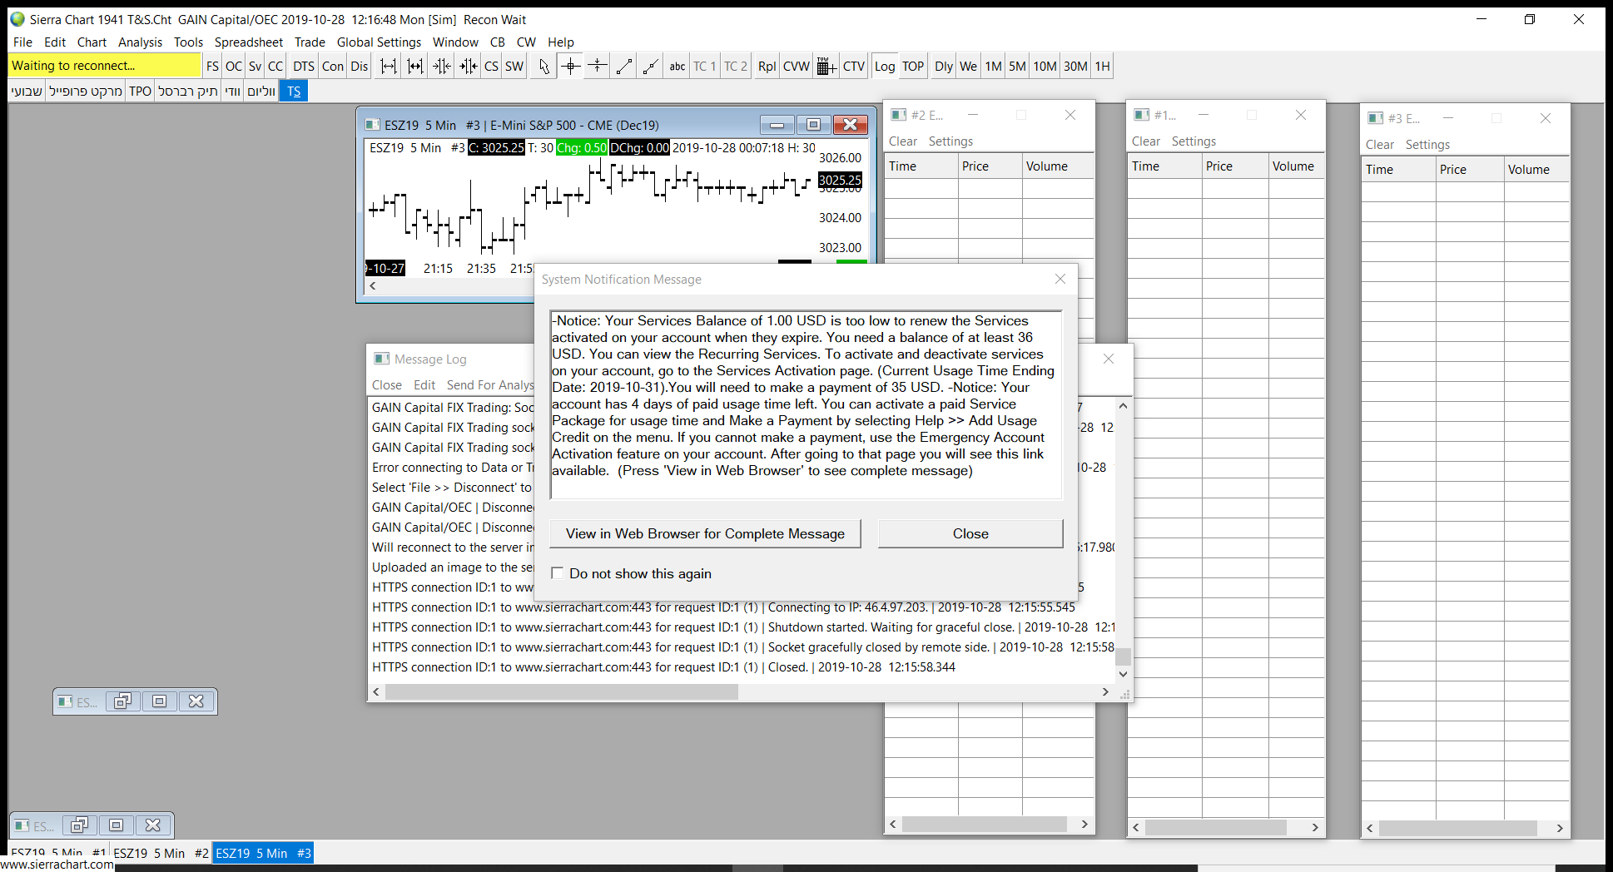Click Clear in the #1 T&S window
The image size is (1613, 872).
point(1146,141)
